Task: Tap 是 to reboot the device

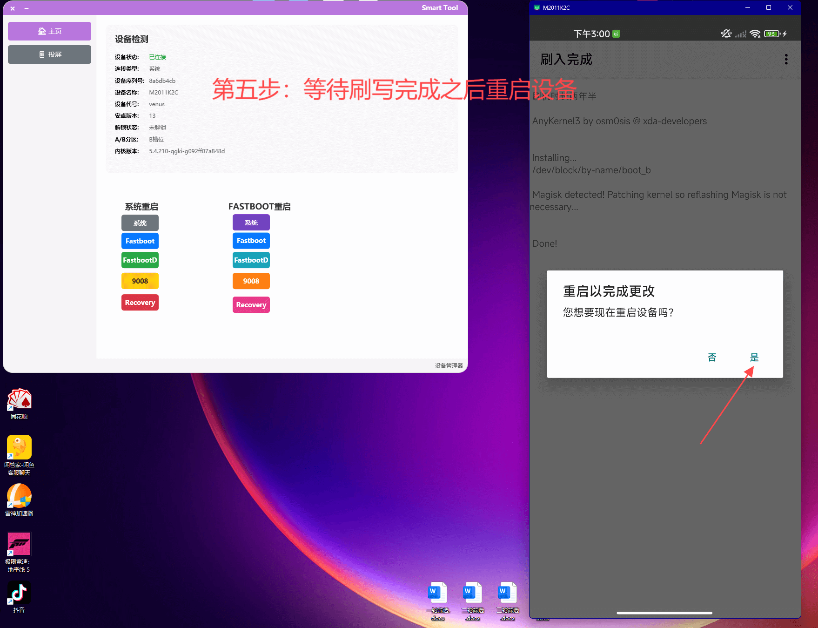Action: (754, 358)
